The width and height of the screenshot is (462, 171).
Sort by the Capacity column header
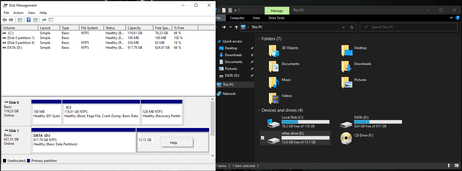click(x=139, y=28)
